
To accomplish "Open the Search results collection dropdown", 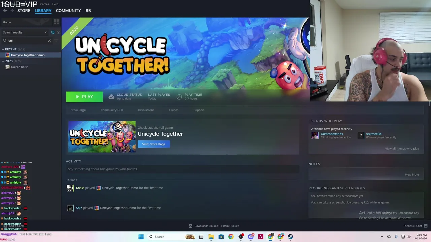I will 25,32.
